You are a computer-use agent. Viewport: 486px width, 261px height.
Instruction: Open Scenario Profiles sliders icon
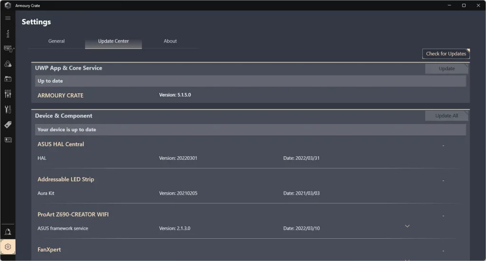click(x=8, y=94)
